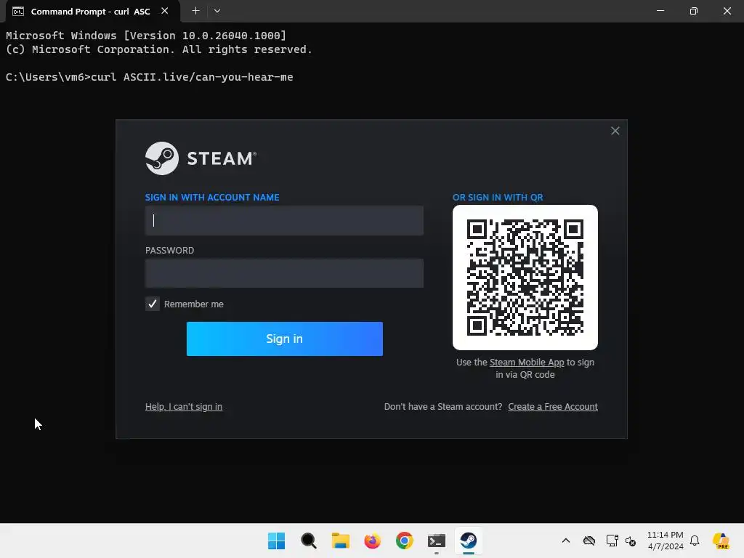Viewport: 744px width, 558px height.
Task: Click the Copilot preview taskbar icon
Action: pyautogui.click(x=721, y=541)
